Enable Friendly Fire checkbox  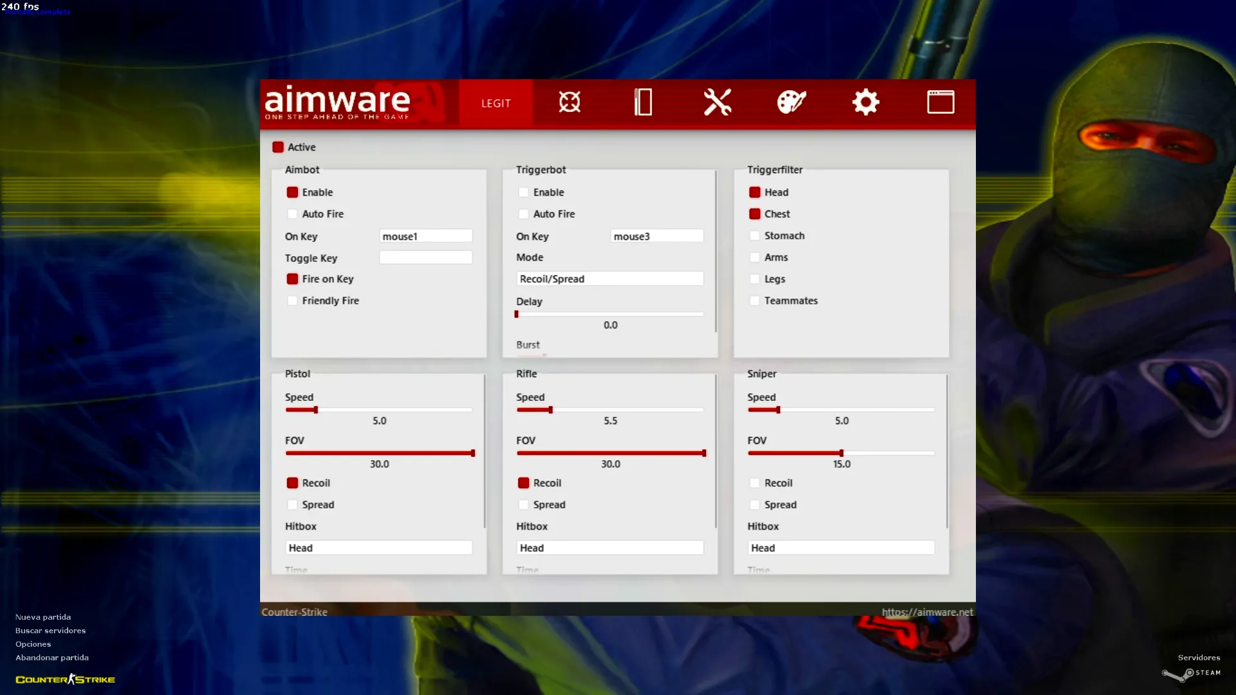coord(292,301)
